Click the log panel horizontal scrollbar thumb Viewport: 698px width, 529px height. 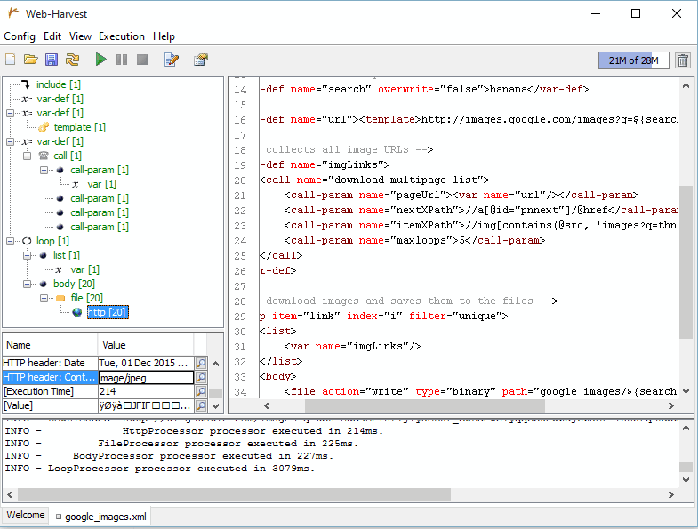[x=234, y=494]
